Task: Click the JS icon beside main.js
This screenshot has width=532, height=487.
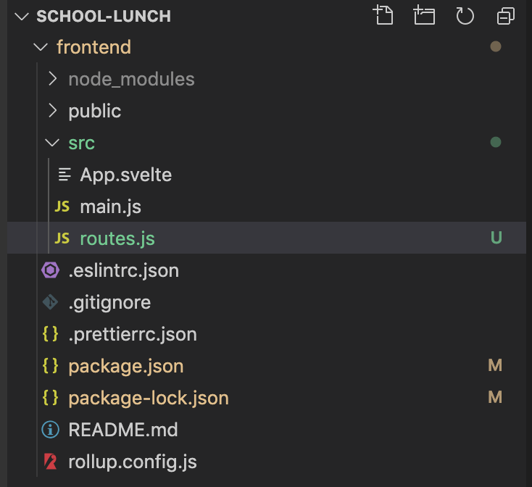Action: pos(62,207)
